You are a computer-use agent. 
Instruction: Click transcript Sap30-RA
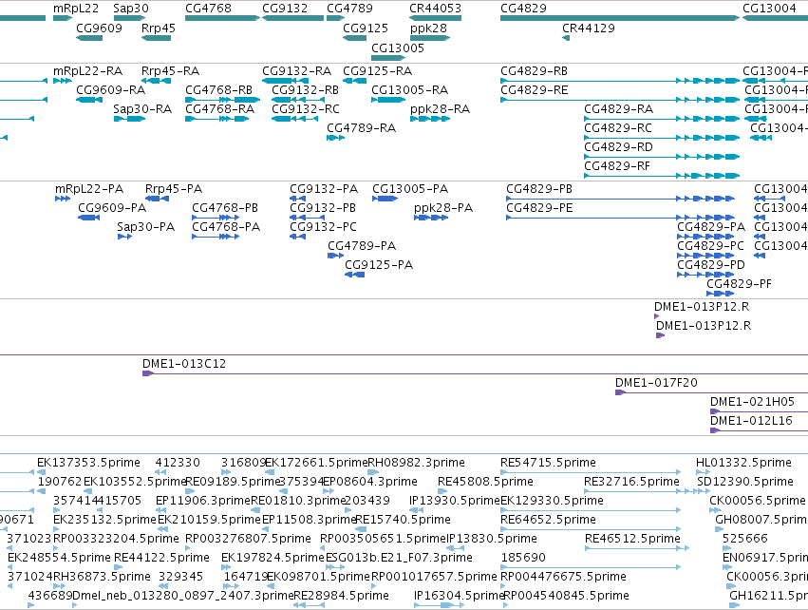(129, 119)
